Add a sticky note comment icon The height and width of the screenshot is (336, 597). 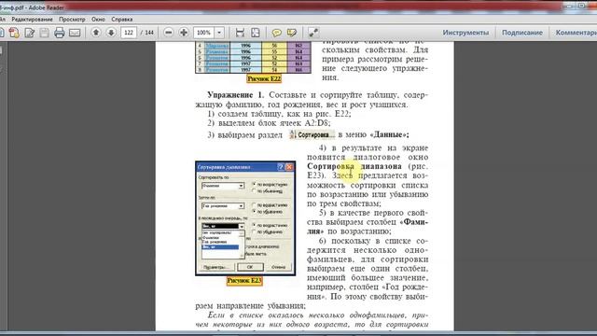(x=276, y=33)
